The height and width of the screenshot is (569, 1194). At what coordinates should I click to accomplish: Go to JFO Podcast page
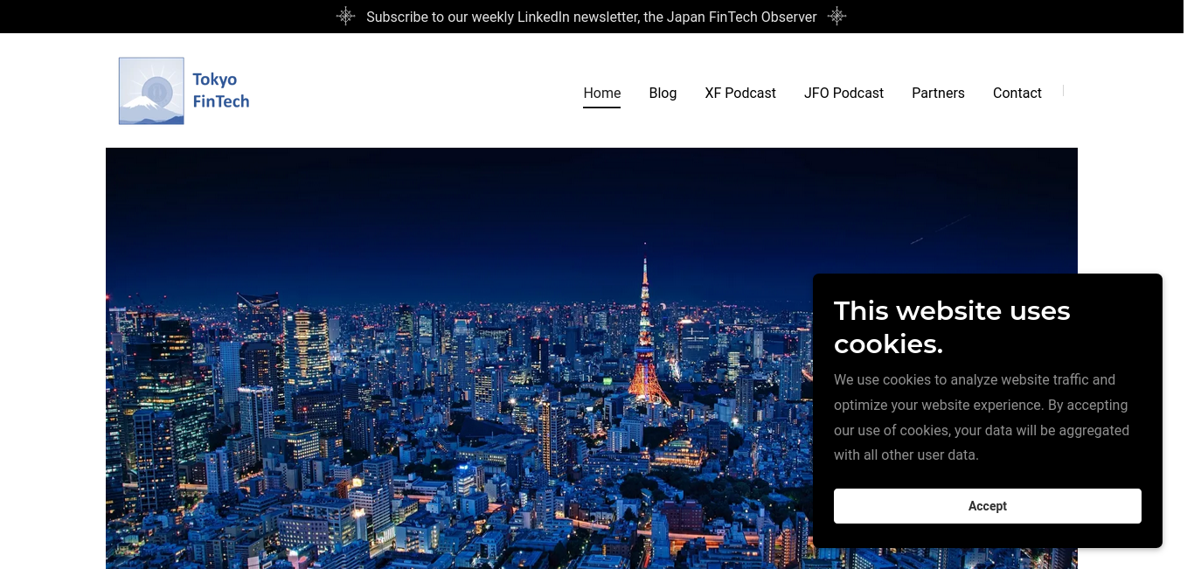[843, 94]
